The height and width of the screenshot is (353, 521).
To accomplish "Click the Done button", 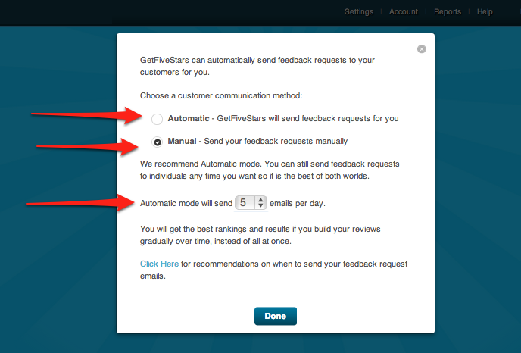I will [276, 316].
